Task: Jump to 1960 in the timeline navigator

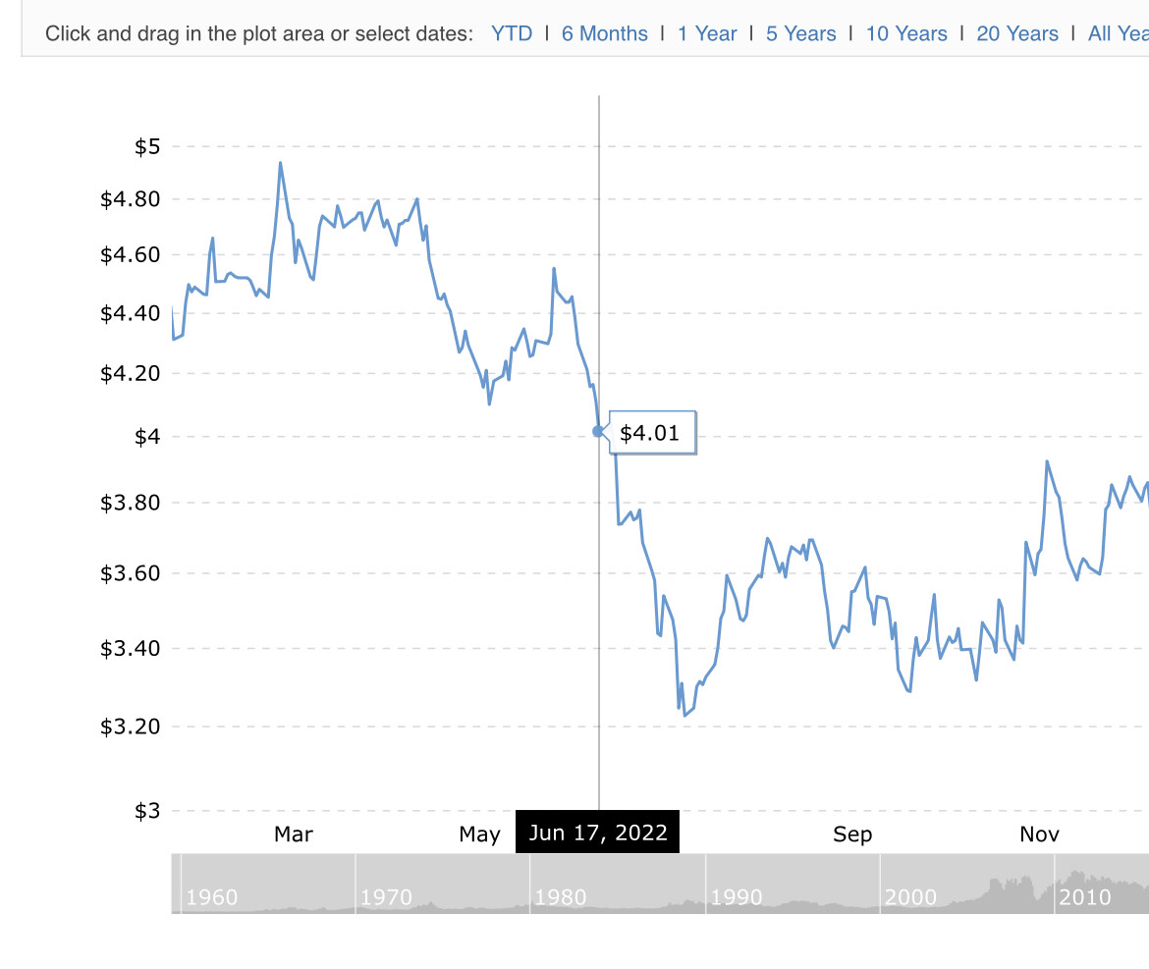Action: coord(211,897)
